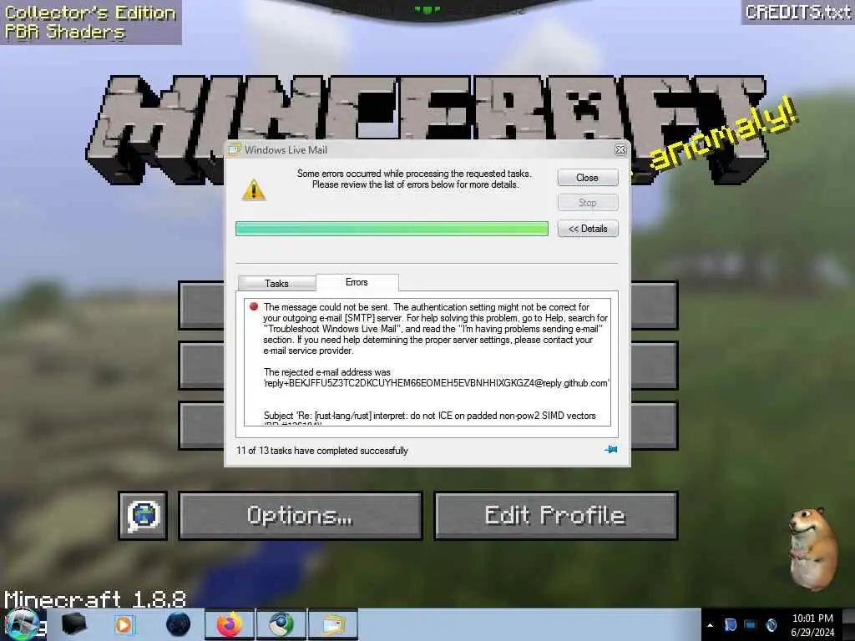
Task: Click the rejected reply.github.com address text
Action: (x=436, y=383)
